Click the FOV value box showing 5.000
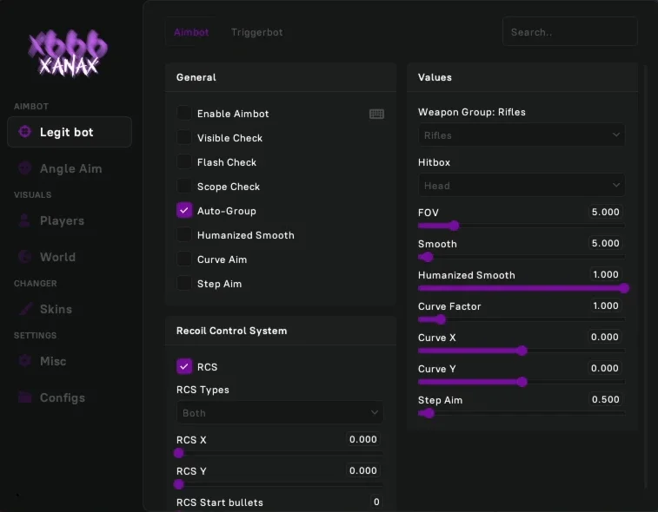 605,212
